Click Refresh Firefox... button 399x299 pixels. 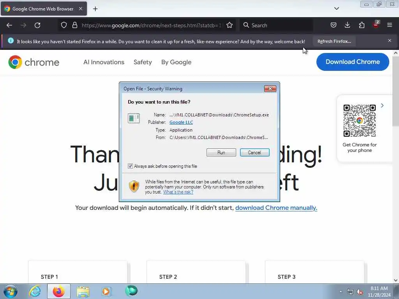coord(334,41)
